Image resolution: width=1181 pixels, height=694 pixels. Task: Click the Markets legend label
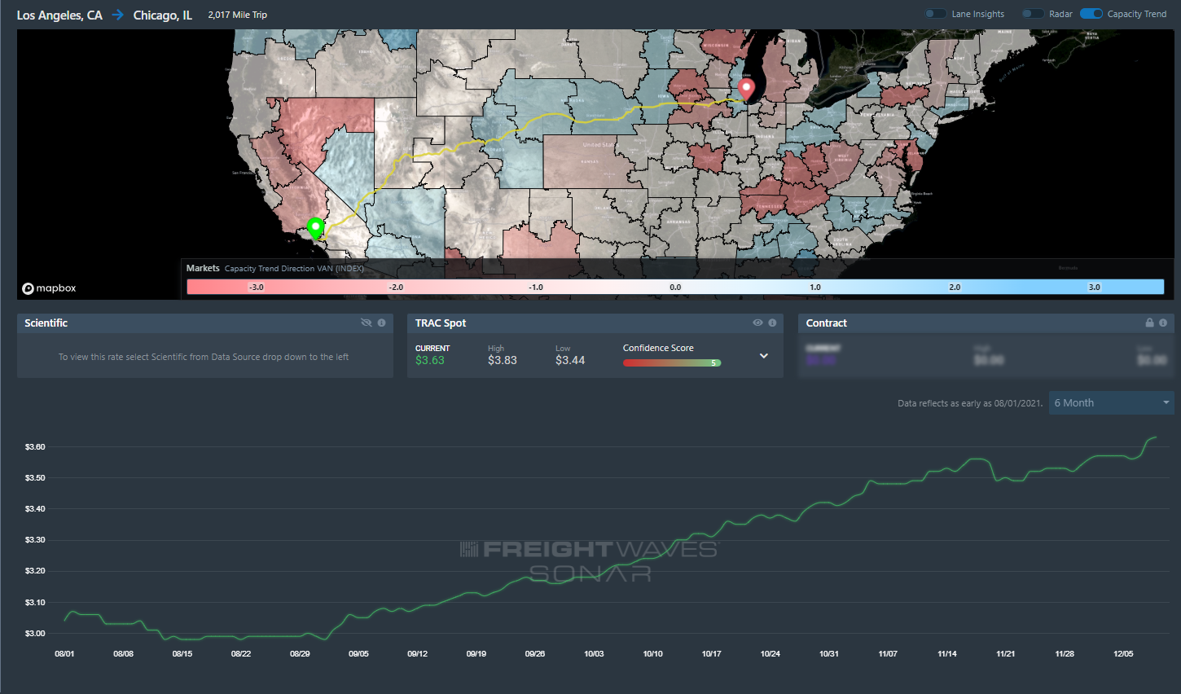(203, 268)
